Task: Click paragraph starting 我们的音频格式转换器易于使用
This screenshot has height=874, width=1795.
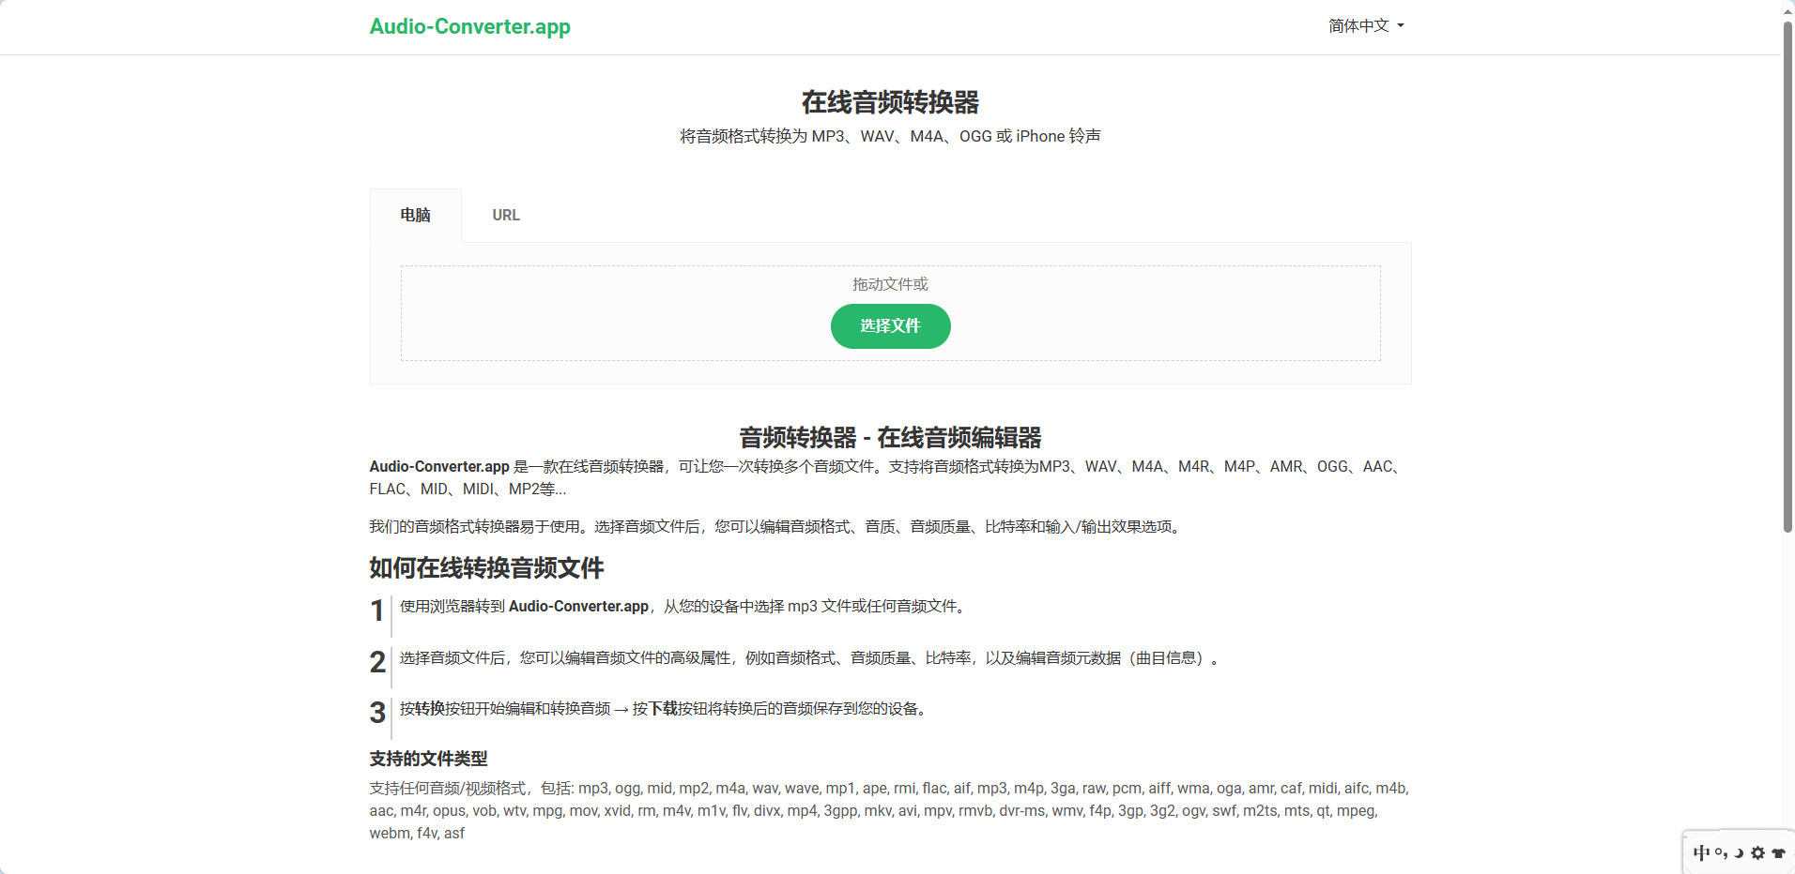Action: (777, 527)
